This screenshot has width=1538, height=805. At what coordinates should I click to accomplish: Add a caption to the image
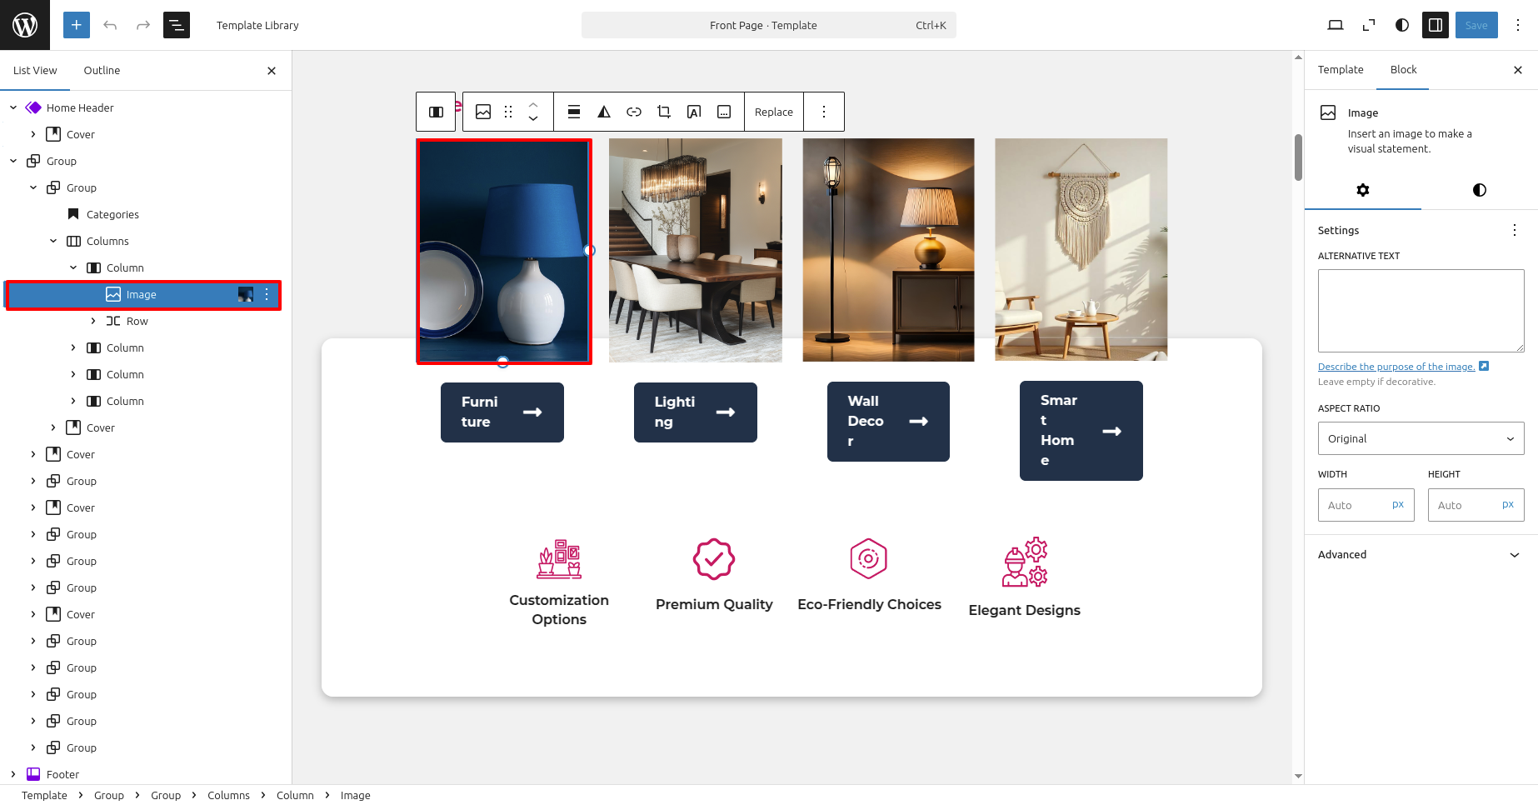pyautogui.click(x=724, y=112)
